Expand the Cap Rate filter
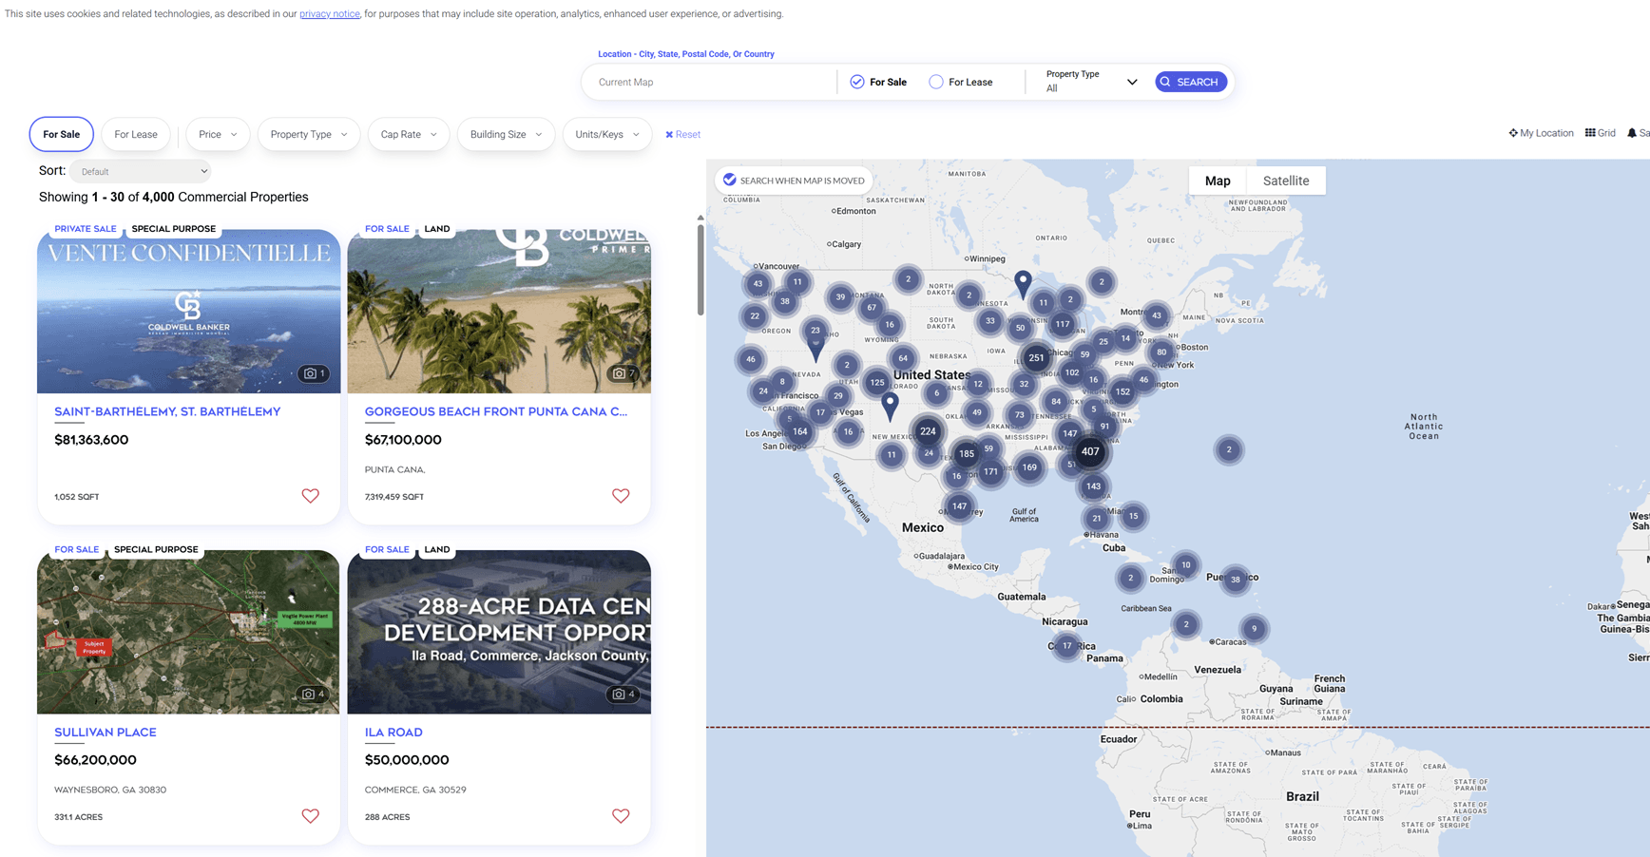Screen dimensions: 1650x857 [409, 134]
